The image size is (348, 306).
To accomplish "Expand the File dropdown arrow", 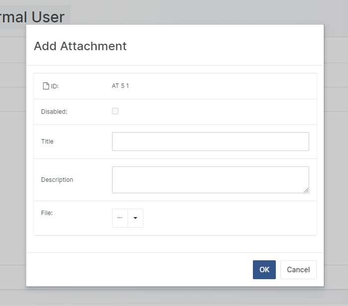I will tap(135, 218).
